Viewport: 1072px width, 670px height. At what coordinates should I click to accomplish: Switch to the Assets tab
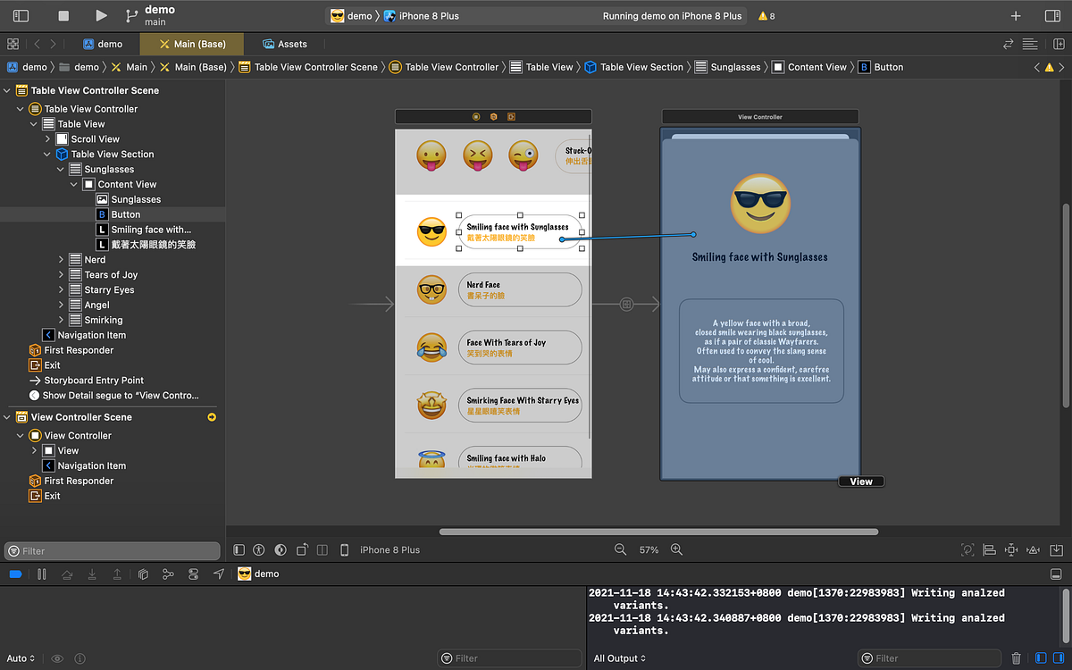coord(286,43)
